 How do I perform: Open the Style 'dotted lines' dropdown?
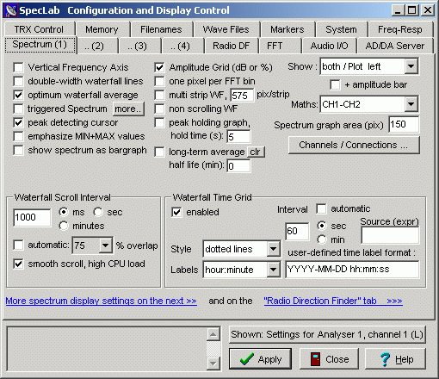point(273,249)
